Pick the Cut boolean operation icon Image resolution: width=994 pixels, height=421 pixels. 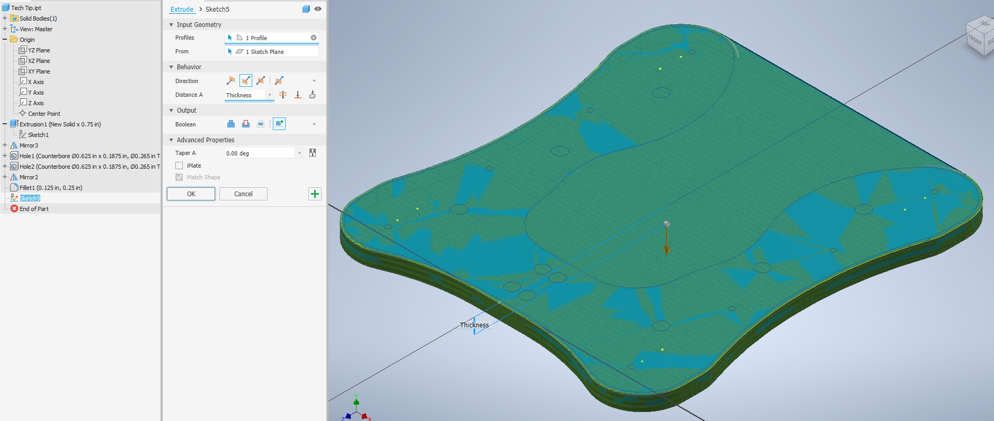coord(246,124)
